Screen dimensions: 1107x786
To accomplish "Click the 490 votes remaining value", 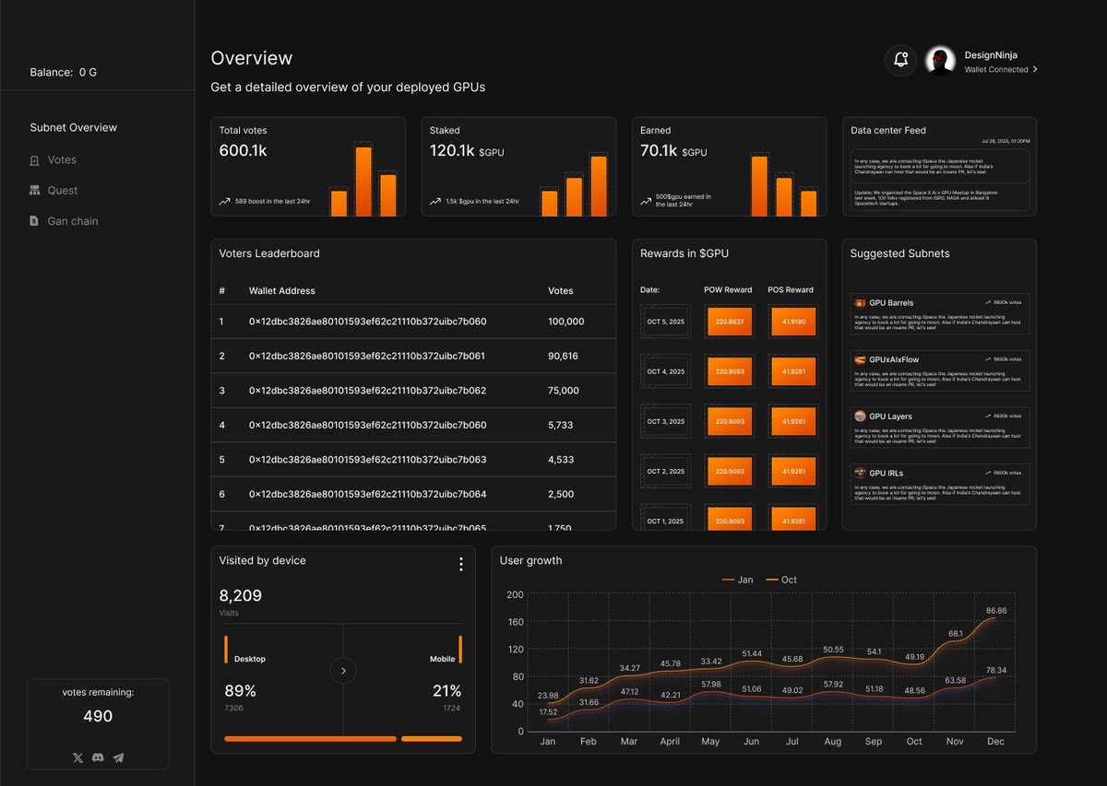I will click(98, 716).
